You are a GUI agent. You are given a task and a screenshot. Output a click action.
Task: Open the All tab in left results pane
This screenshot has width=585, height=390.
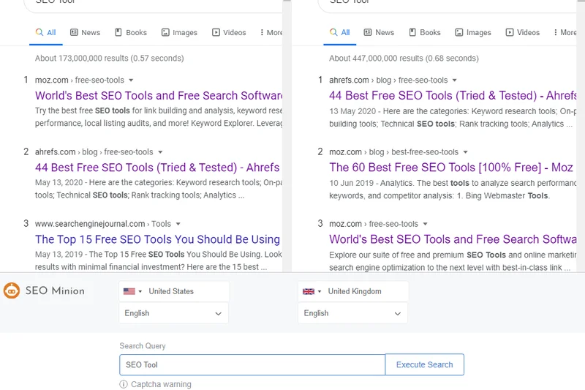pyautogui.click(x=46, y=32)
